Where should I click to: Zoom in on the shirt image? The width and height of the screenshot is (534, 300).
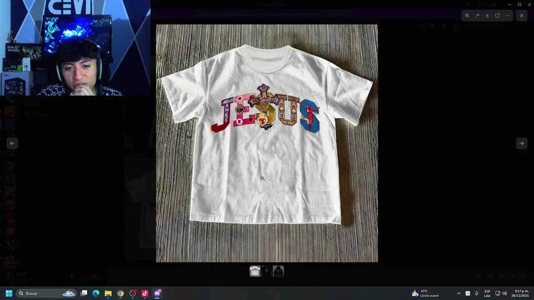pyautogui.click(x=467, y=15)
